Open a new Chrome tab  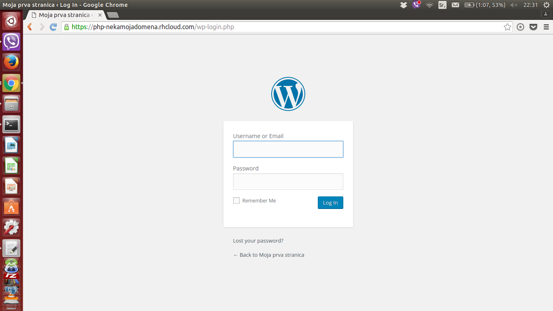(x=113, y=15)
